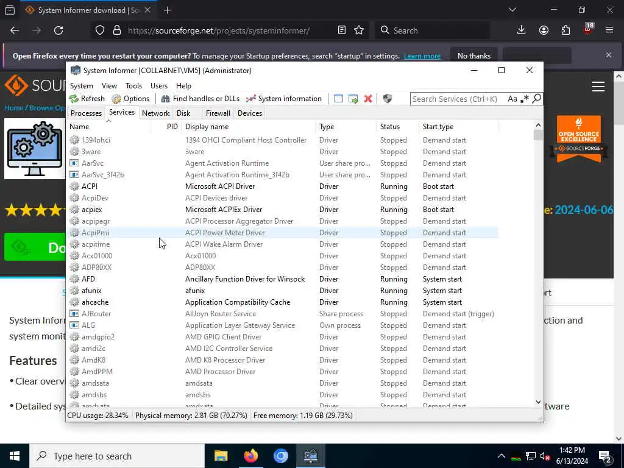This screenshot has height=468, width=624.
Task: Select the AJRouter service window icon
Action: (x=74, y=313)
